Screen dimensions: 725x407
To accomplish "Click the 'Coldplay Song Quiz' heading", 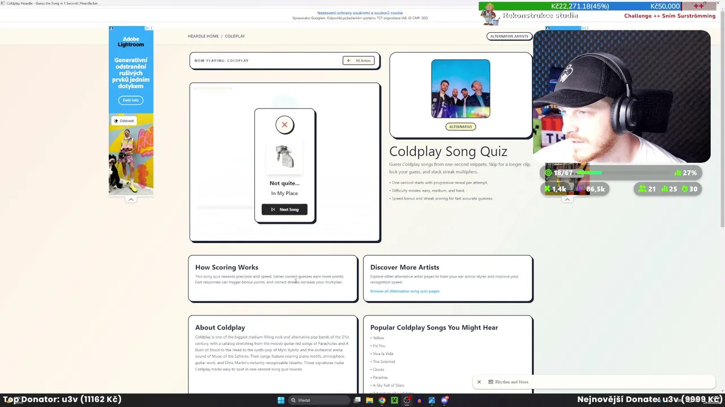I will point(448,151).
